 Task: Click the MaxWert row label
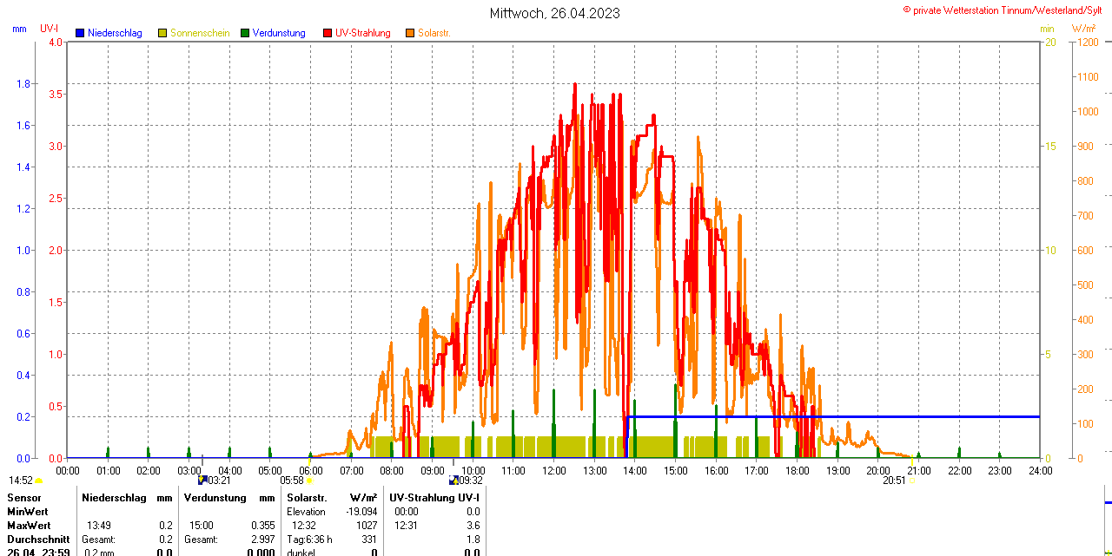29,526
